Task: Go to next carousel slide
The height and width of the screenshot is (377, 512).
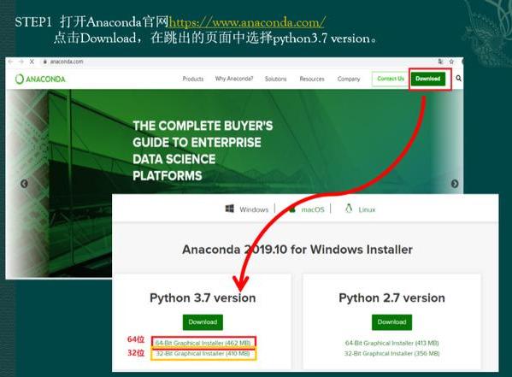Action: click(x=455, y=184)
